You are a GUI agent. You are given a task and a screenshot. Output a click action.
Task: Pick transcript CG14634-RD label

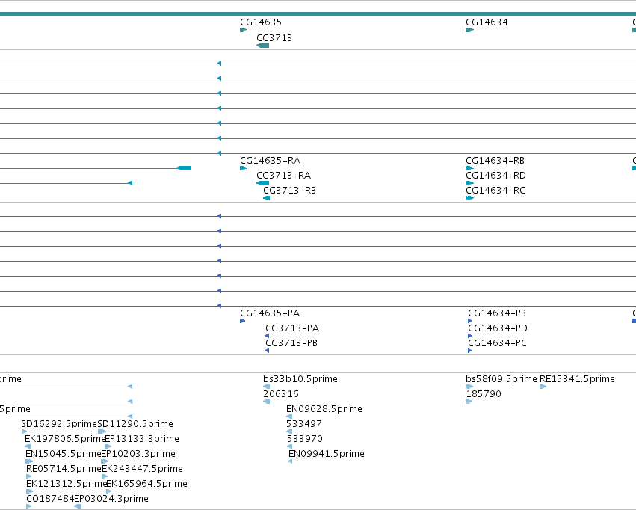495,176
